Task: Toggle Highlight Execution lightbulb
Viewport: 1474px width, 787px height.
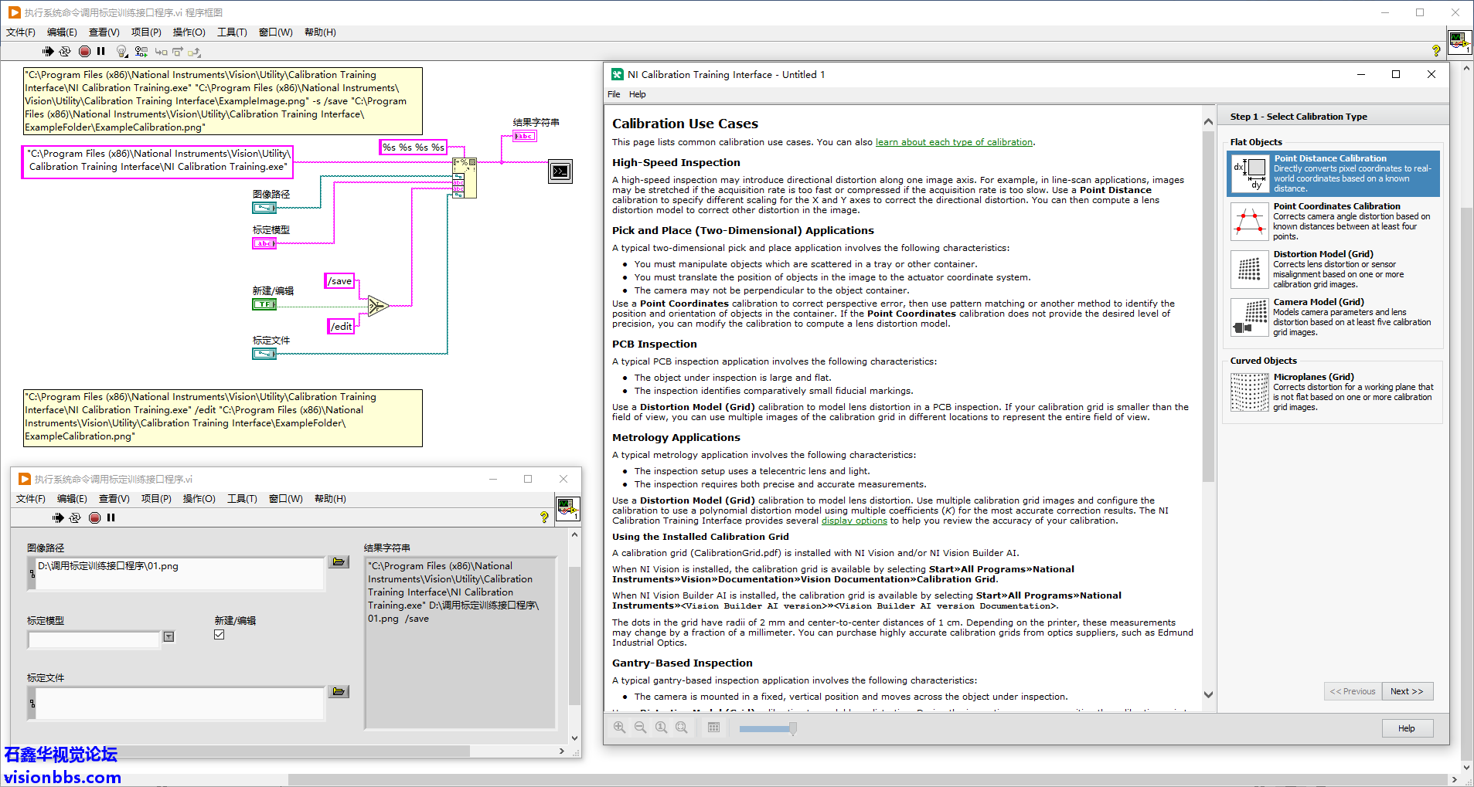Action: pos(121,52)
